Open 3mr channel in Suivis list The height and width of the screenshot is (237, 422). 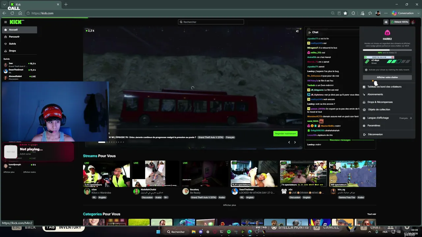(19, 64)
